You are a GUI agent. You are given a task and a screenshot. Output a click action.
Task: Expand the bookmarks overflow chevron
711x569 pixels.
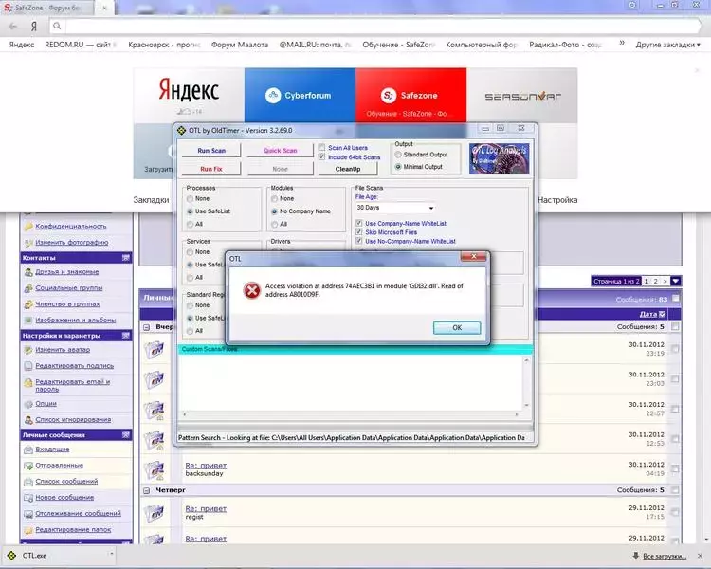pyautogui.click(x=622, y=43)
